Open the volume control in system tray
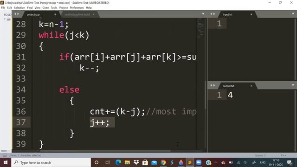This screenshot has width=297, height=167. (x=245, y=162)
